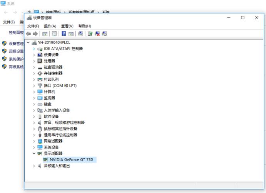
Task: Click the forward arrow in System window navigation
Action: [15, 12]
